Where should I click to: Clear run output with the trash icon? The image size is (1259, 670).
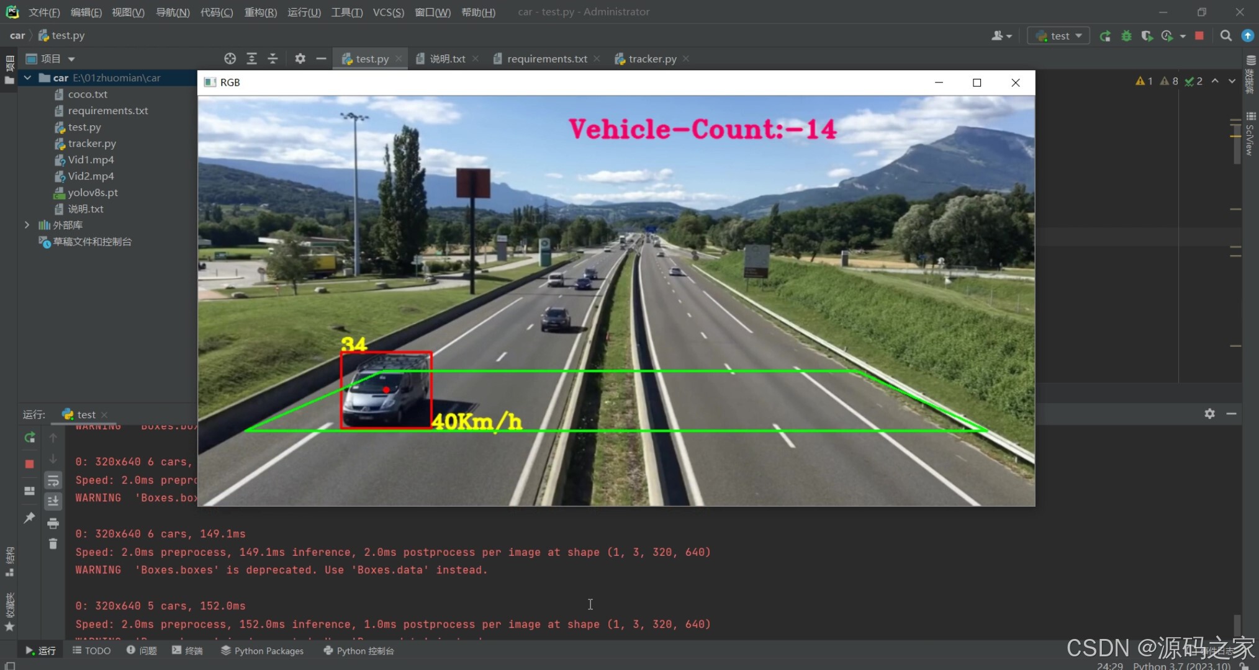click(x=53, y=544)
